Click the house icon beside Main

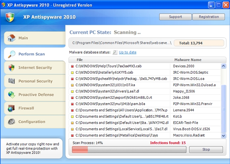11,38
